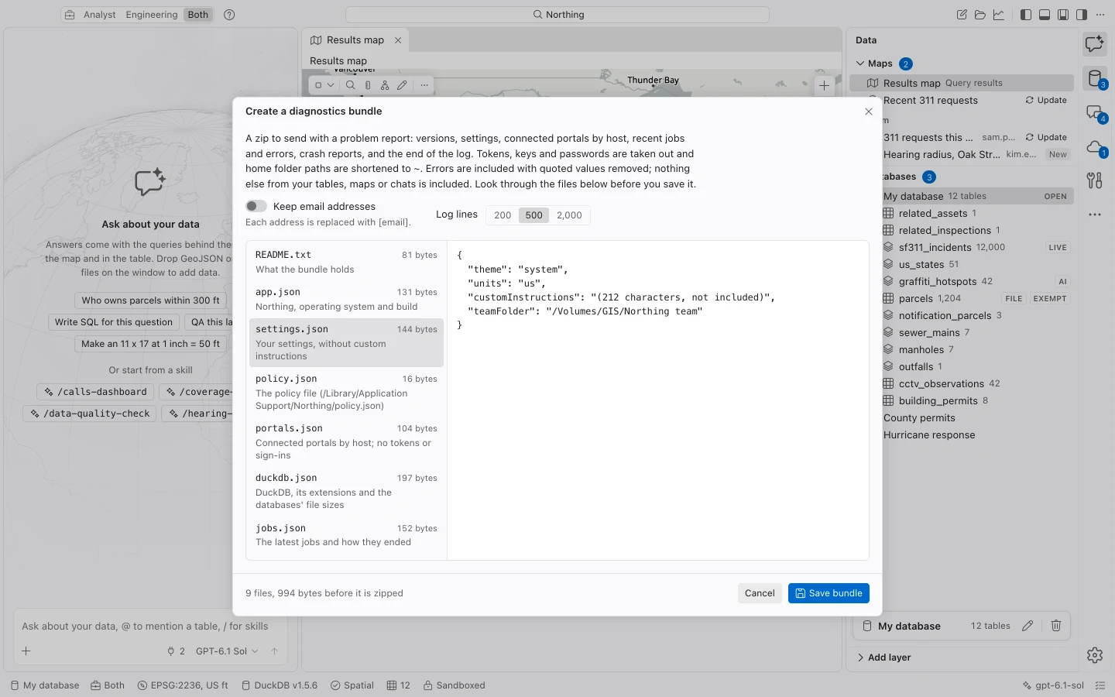The width and height of the screenshot is (1115, 697).
Task: Click the open folder icon in title bar
Action: pos(980,15)
